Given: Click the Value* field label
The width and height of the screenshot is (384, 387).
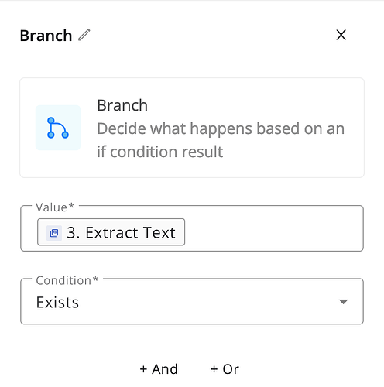Looking at the screenshot, I should click(55, 207).
